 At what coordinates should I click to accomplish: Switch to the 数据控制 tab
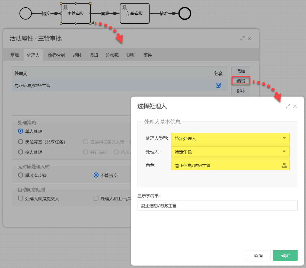[x=56, y=55]
